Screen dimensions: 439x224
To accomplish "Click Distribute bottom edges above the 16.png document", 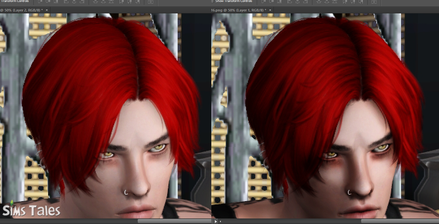I will pyautogui.click(x=334, y=2).
